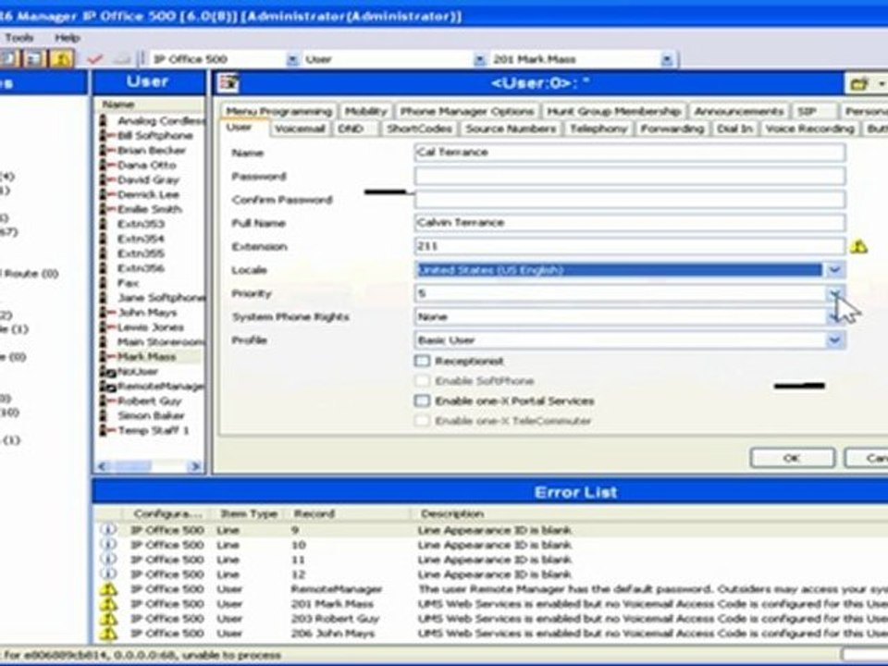Open the Mobility tab
The image size is (888, 666).
[365, 111]
